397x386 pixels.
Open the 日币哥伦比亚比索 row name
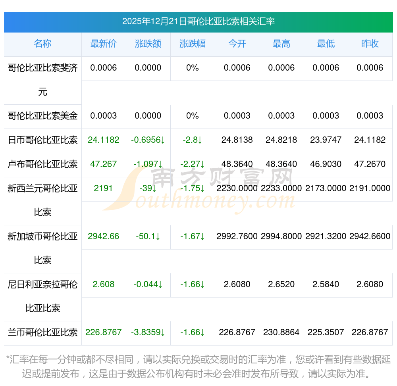[42, 140]
